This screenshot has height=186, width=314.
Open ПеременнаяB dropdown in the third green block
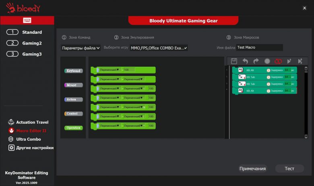coord(133,88)
